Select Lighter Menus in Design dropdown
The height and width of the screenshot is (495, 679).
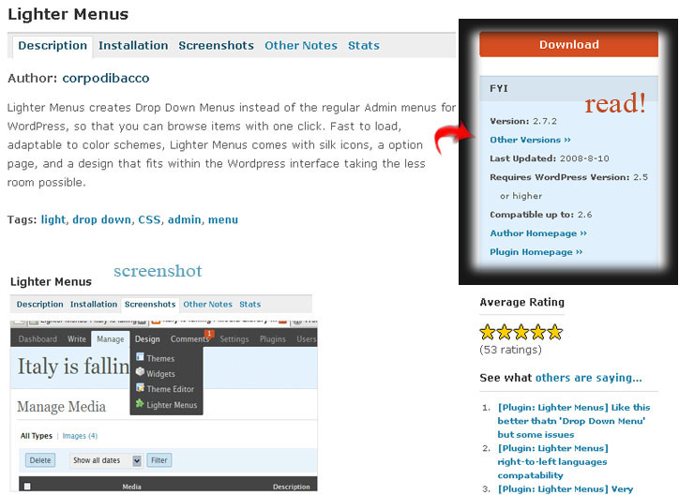(172, 405)
